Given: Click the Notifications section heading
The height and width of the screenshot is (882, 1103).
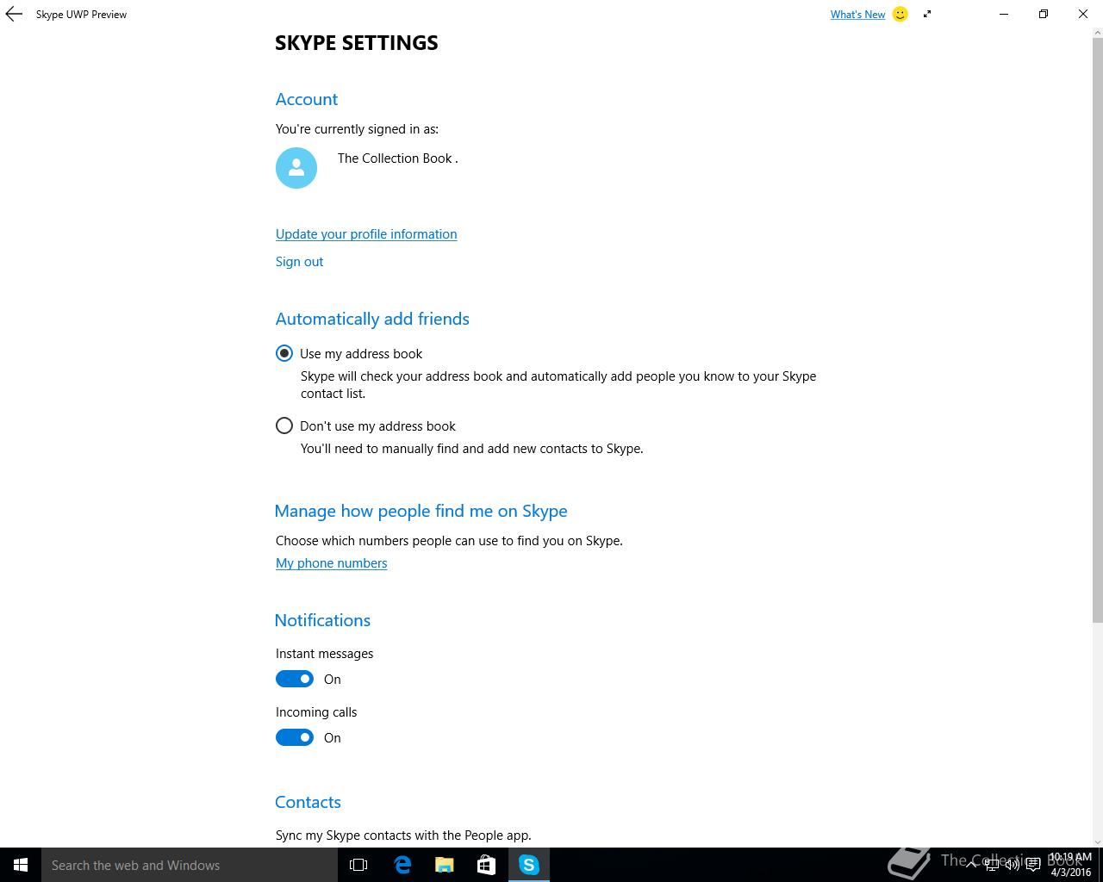Looking at the screenshot, I should click(322, 620).
